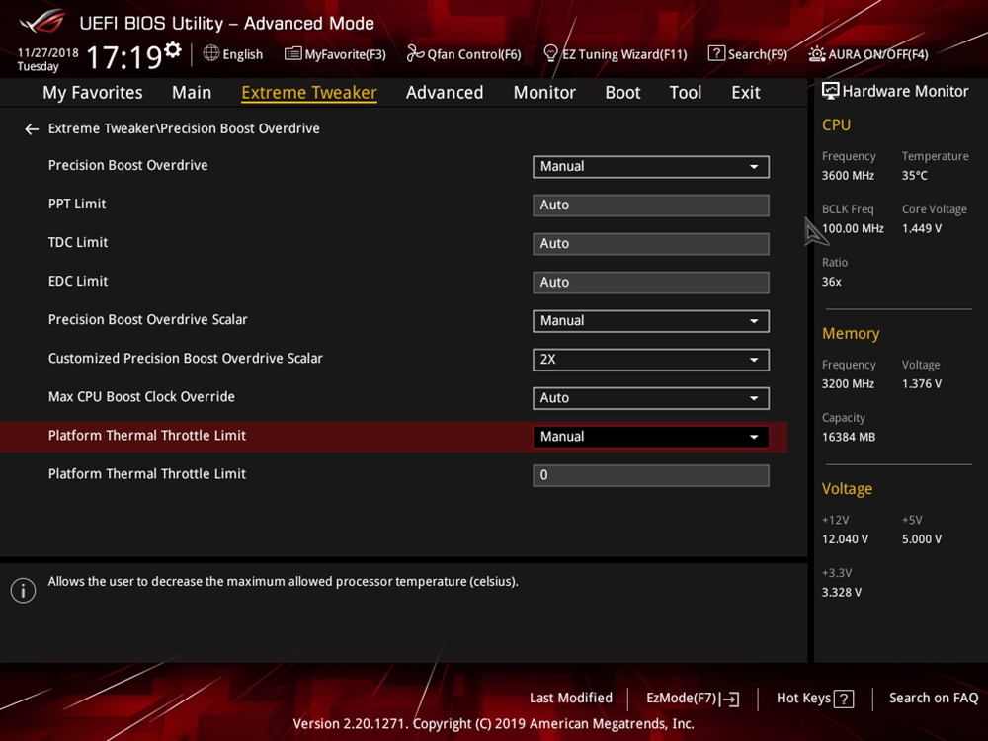The width and height of the screenshot is (988, 741).
Task: Switch to the Tool tab
Action: click(x=685, y=93)
